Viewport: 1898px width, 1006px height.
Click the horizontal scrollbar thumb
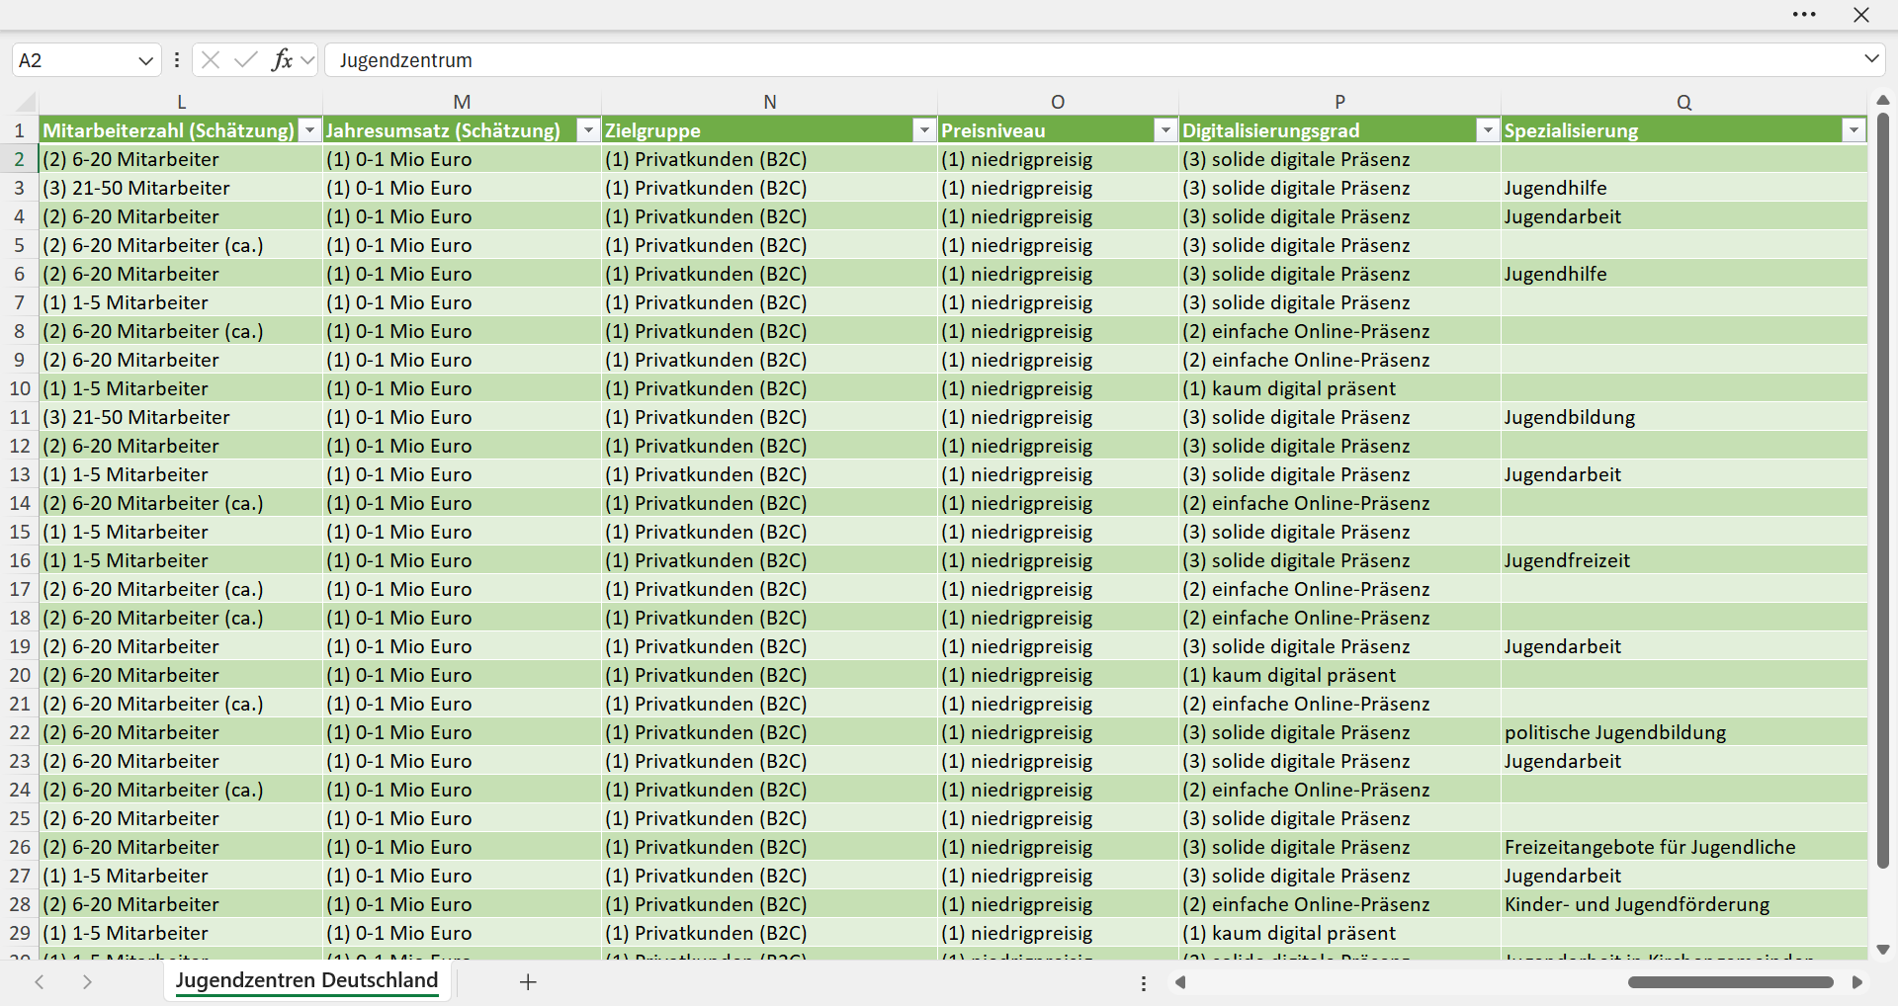(1731, 982)
